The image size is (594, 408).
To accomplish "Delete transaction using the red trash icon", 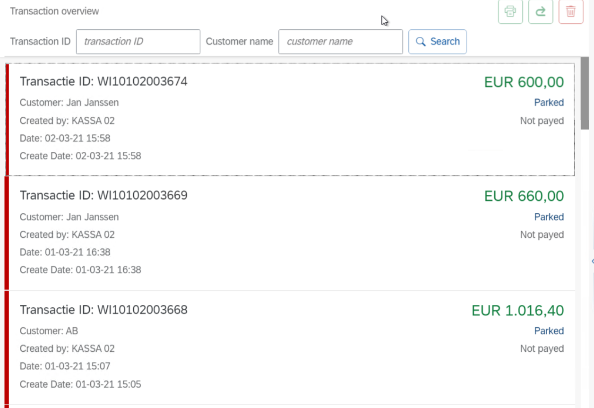I will point(571,12).
